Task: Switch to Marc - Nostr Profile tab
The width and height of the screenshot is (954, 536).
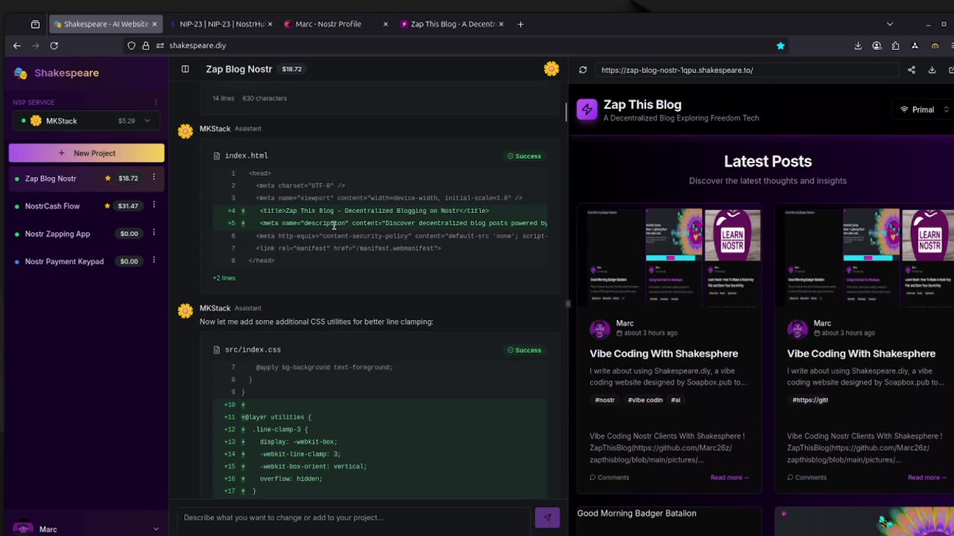Action: [328, 24]
